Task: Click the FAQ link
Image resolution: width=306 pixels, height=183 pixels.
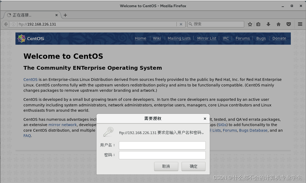Action: click(x=27, y=136)
